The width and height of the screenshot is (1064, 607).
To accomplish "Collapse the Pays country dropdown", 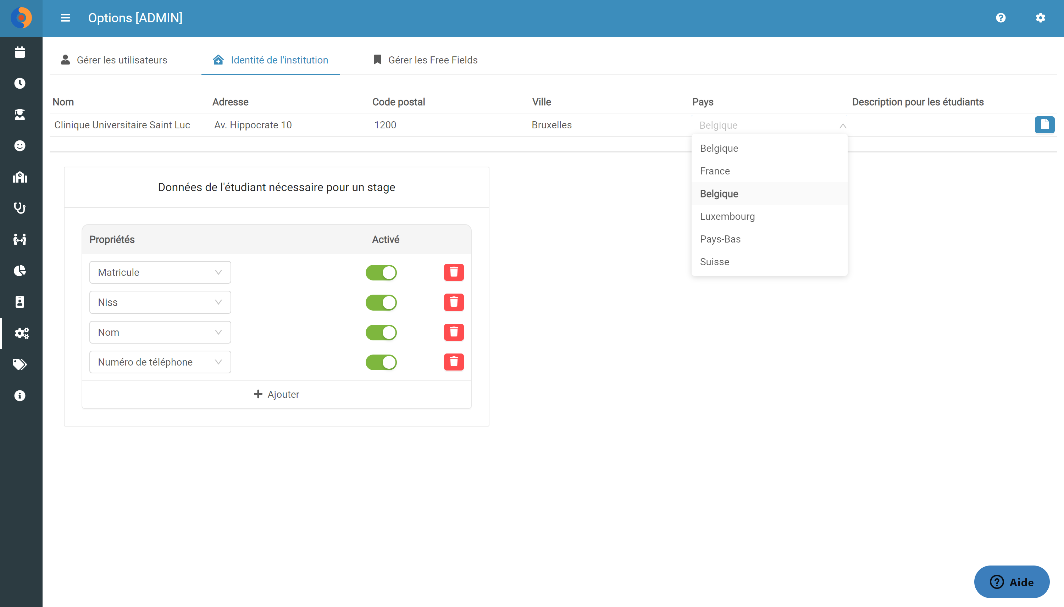I will tap(769, 126).
